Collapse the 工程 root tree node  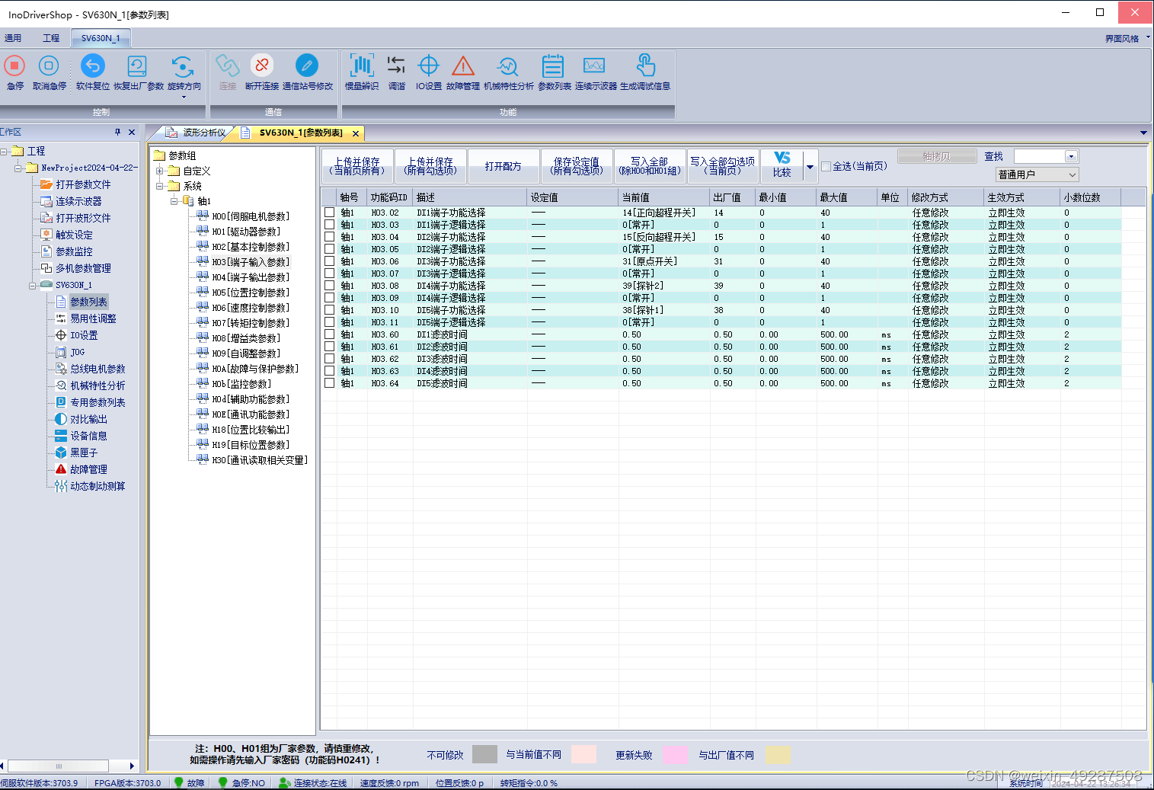[x=4, y=151]
